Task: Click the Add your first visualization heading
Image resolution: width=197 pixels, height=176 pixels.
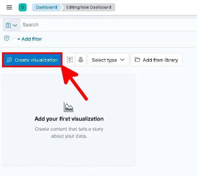Action: 69,119
